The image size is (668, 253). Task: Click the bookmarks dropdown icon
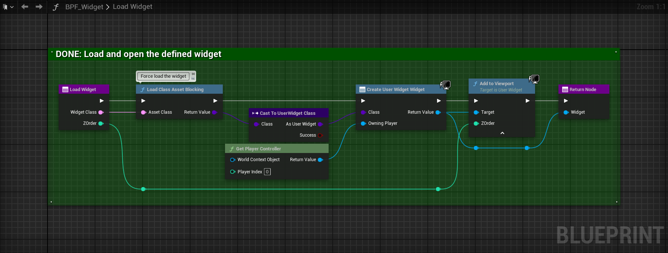8,7
